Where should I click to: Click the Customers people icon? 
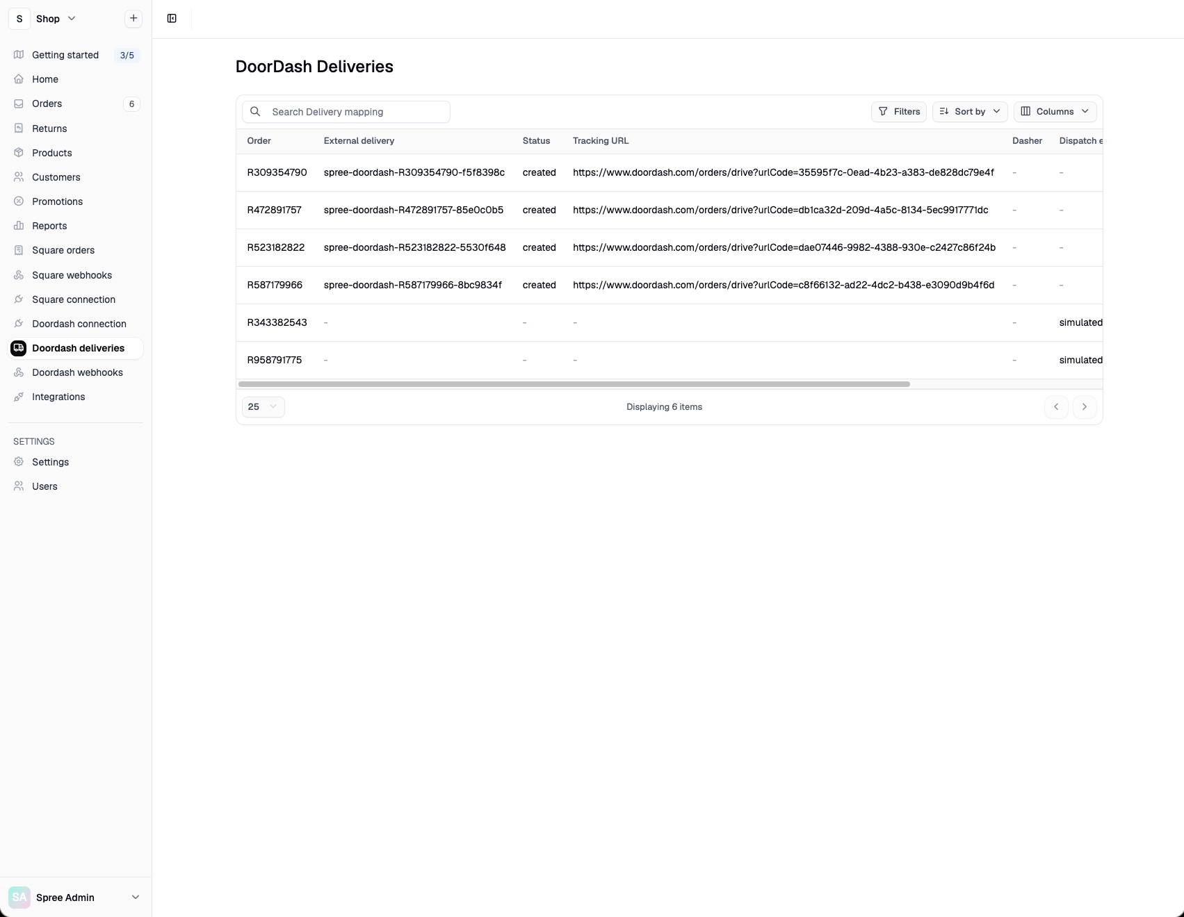coord(19,177)
